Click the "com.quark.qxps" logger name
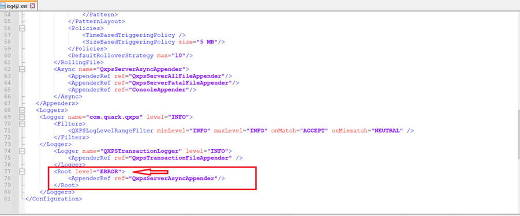Viewport: 520px width, 216px height. pyautogui.click(x=114, y=117)
